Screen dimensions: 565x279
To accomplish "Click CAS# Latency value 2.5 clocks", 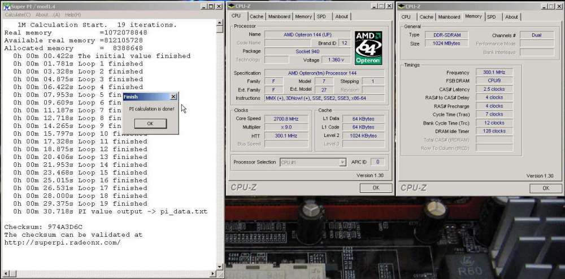I will click(x=494, y=89).
